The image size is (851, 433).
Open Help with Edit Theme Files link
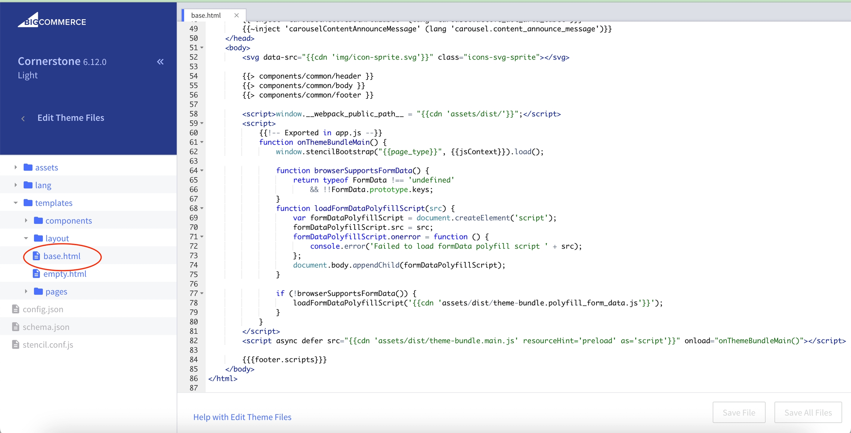[242, 417]
